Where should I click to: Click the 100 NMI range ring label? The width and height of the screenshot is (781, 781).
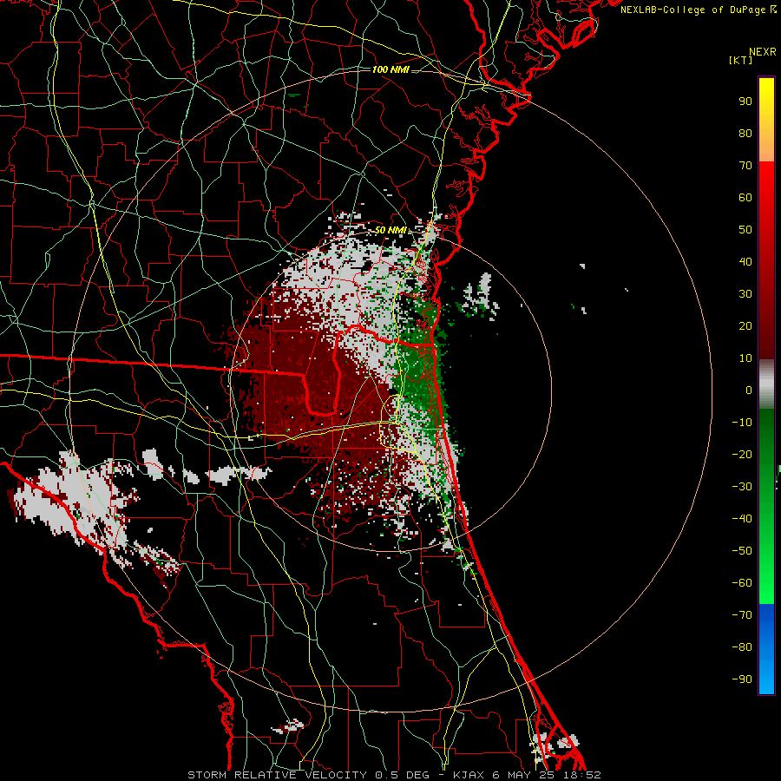coord(390,69)
